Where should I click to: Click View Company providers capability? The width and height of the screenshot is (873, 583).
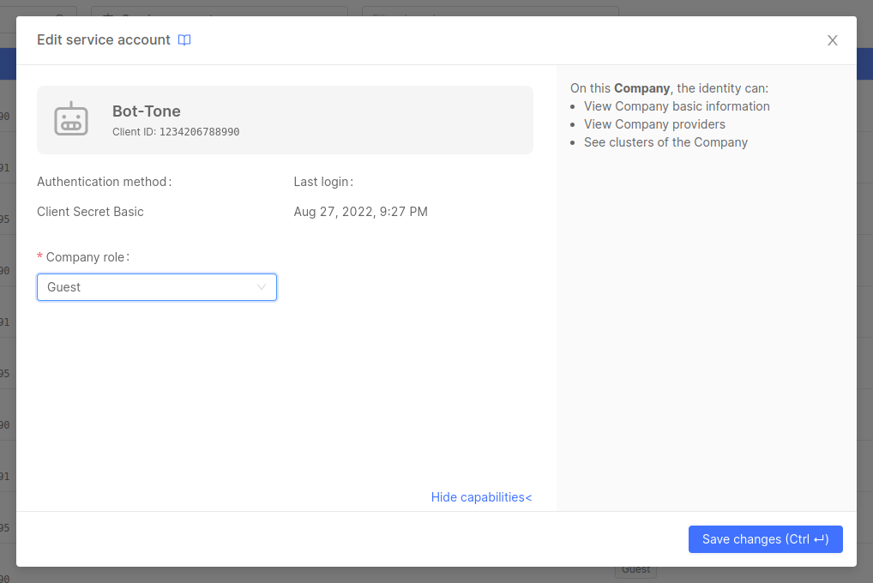[654, 123]
